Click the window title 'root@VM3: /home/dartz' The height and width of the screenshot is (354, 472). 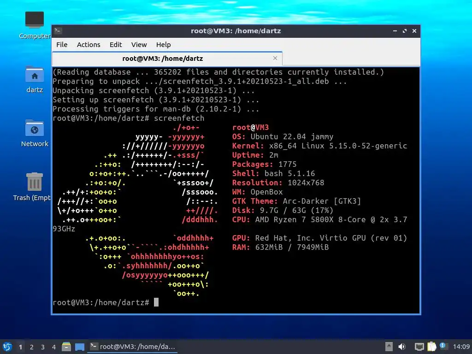coord(236,31)
